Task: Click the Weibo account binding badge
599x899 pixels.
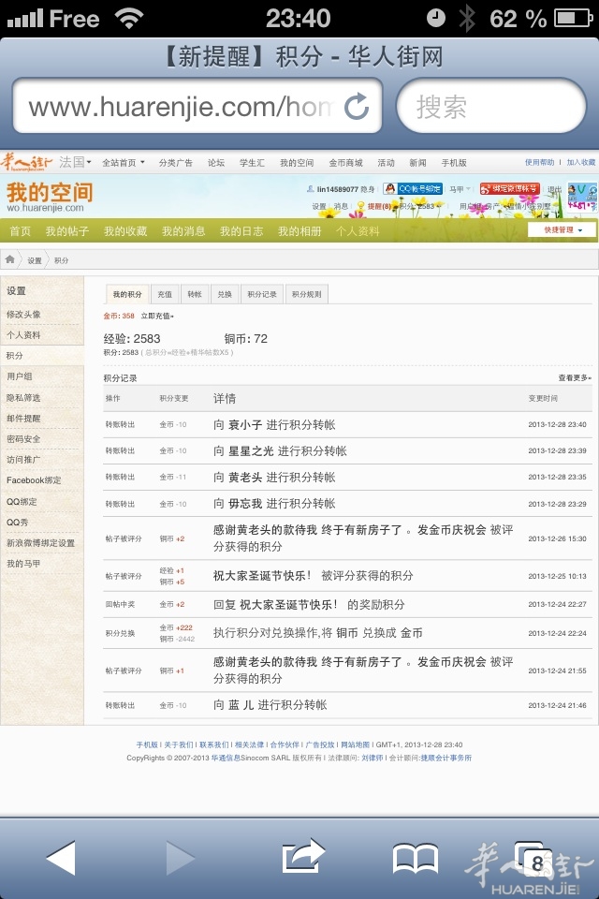Action: click(x=509, y=189)
